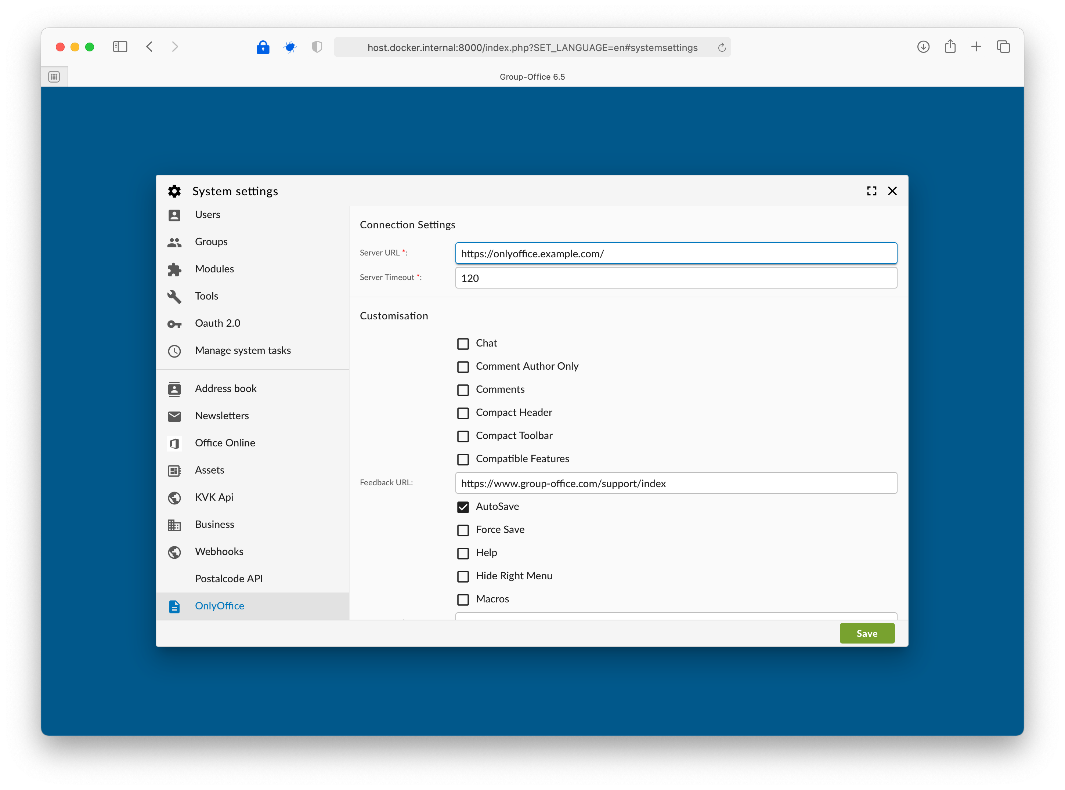Click the privacy shield icon in toolbar
Screen dimensions: 1065x790
tap(317, 47)
